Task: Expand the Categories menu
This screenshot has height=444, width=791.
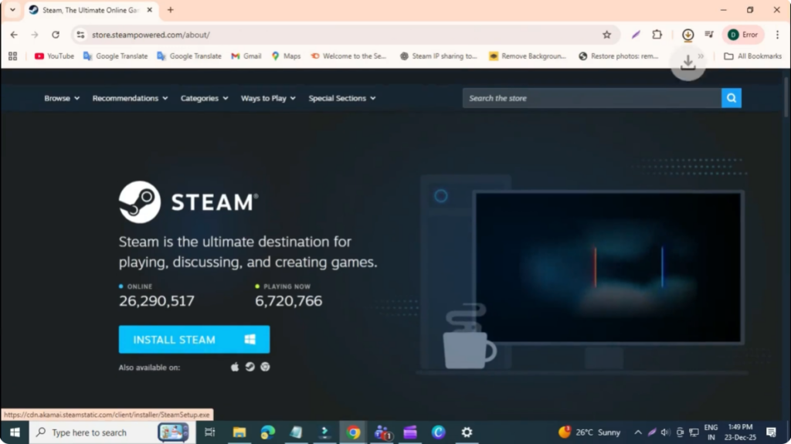Action: [x=204, y=98]
